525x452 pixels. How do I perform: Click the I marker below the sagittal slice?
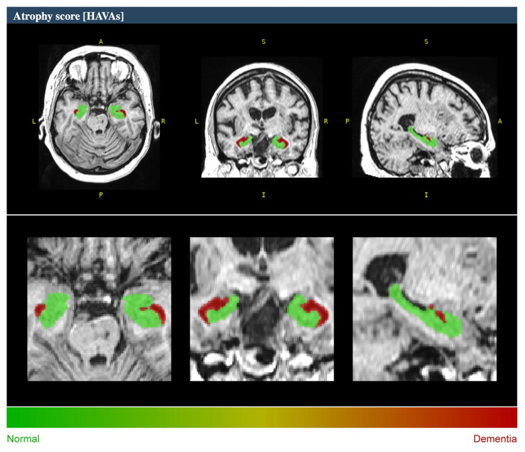point(426,195)
